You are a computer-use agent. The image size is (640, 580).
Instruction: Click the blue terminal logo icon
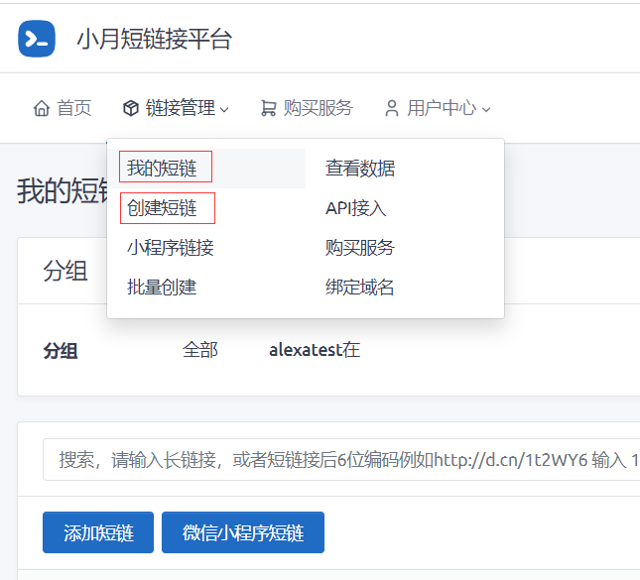(x=37, y=39)
